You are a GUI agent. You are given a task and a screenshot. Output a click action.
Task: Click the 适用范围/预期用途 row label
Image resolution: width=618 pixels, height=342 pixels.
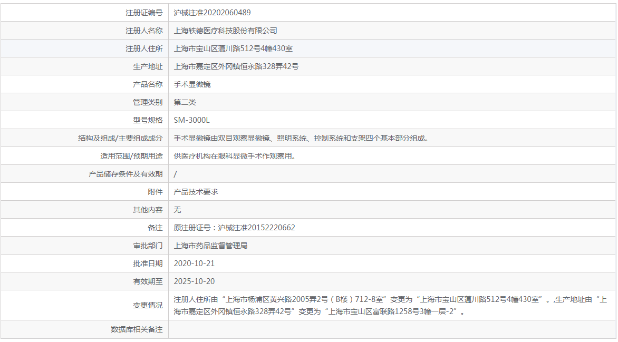tap(131, 156)
